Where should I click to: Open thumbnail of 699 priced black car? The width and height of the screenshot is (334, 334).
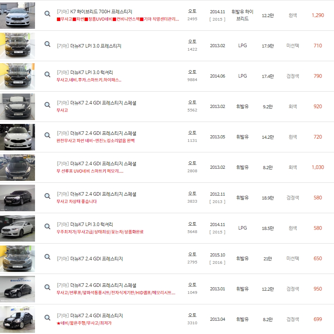[x=17, y=320]
